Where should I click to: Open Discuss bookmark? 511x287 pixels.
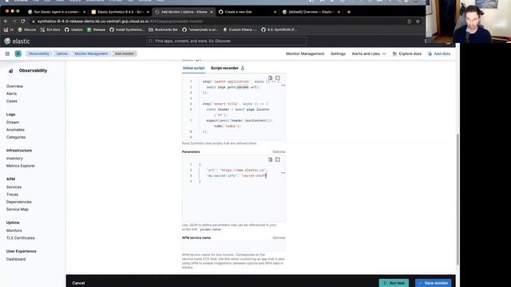[26, 29]
